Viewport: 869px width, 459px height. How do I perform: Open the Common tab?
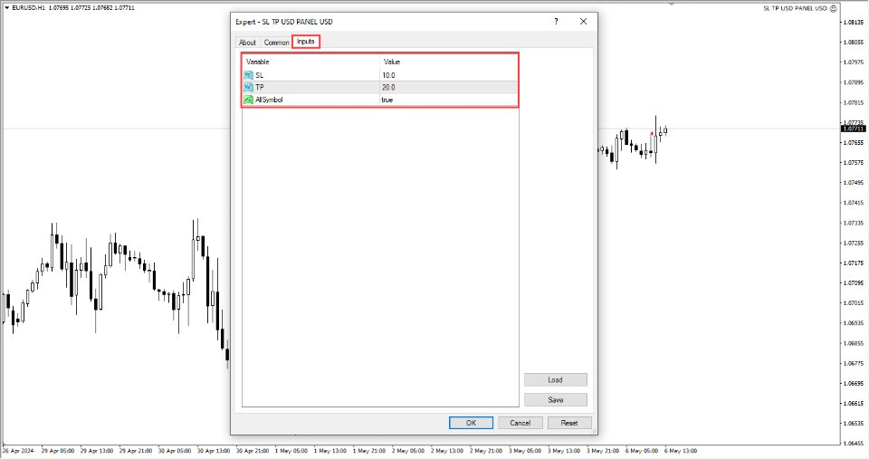(276, 43)
